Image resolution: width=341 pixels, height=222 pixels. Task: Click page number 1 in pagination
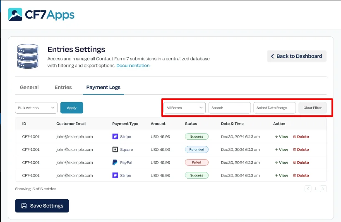point(315,189)
